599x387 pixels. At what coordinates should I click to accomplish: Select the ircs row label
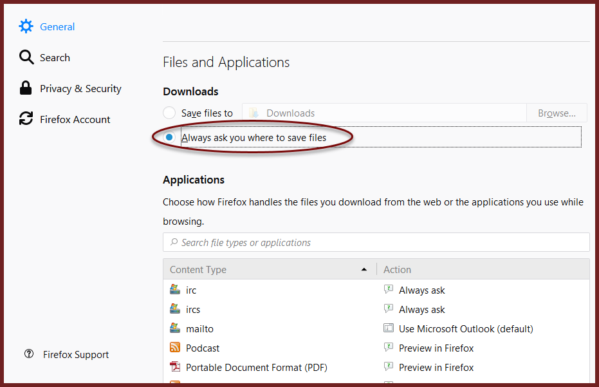193,309
